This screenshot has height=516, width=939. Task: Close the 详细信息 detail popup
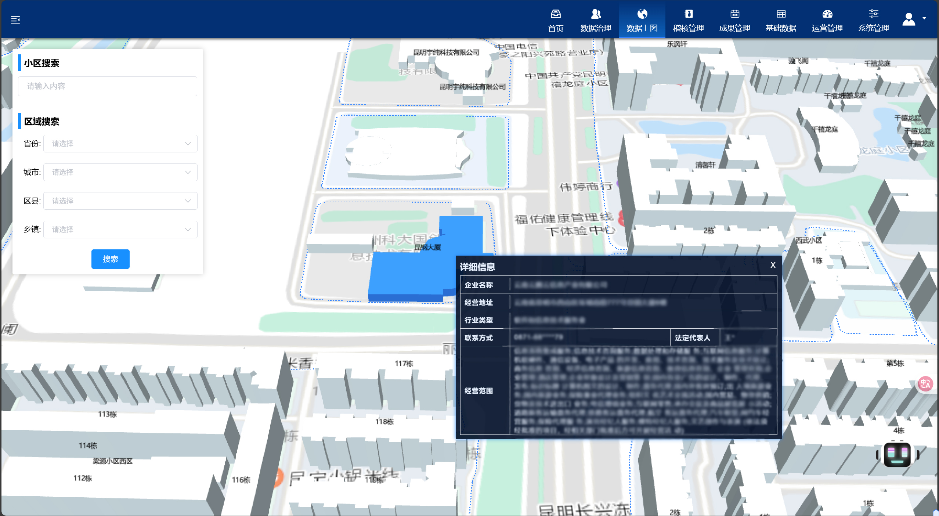(773, 265)
